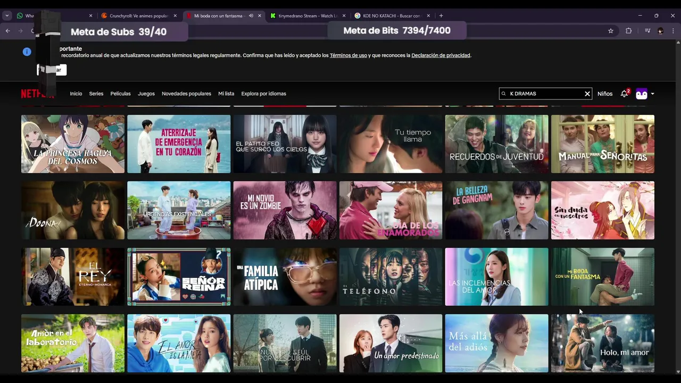
Task: Open Holo, mi amor
Action: (603, 344)
